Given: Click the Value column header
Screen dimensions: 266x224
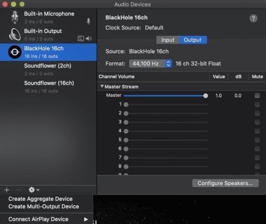Looking at the screenshot, I should pyautogui.click(x=219, y=77).
